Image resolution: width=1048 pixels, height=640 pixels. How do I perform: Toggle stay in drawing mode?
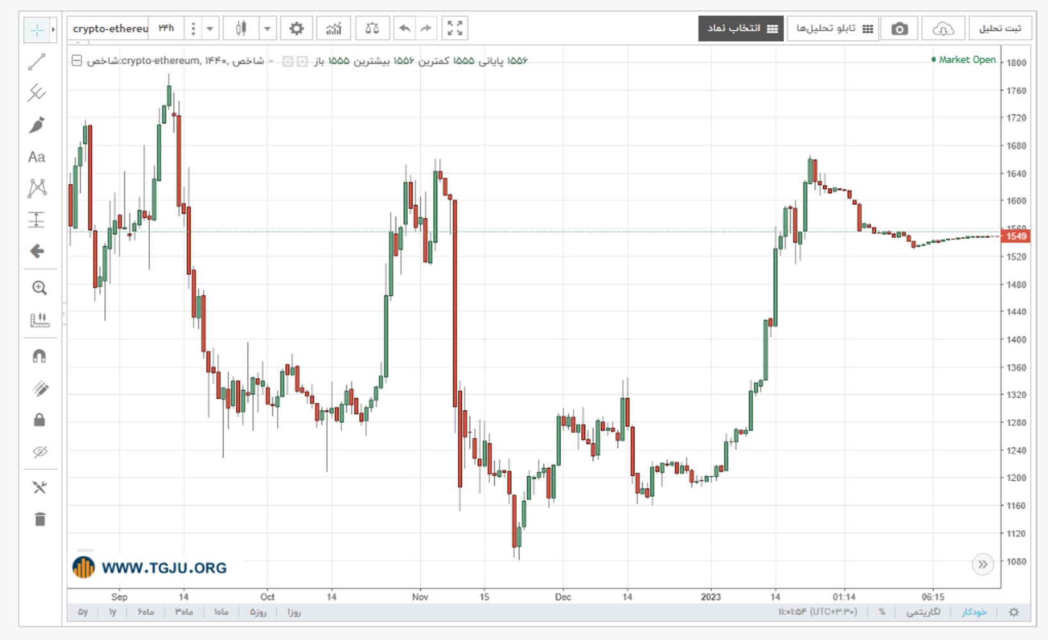pos(39,388)
